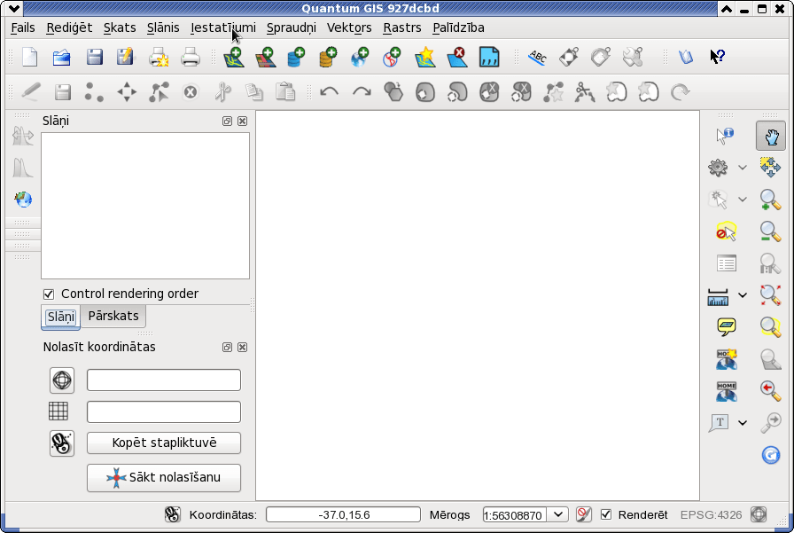Expand dropdown beside text annotation tool
This screenshot has width=794, height=533.
pos(743,422)
